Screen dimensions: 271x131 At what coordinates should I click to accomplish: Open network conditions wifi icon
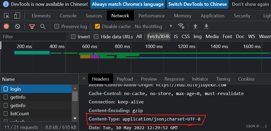tap(181, 26)
